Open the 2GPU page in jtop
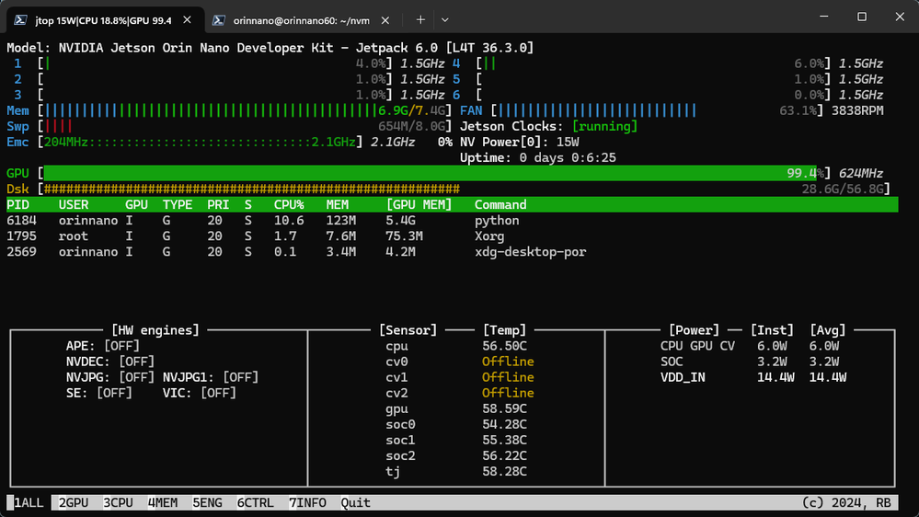919x517 pixels. pyautogui.click(x=73, y=503)
